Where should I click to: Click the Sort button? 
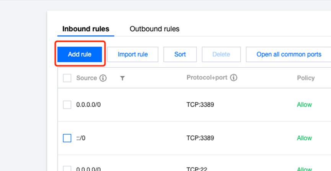click(x=180, y=54)
